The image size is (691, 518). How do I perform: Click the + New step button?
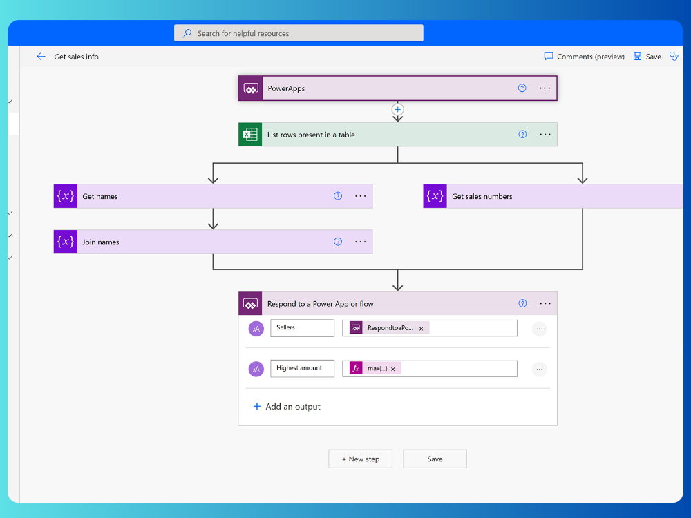point(361,459)
